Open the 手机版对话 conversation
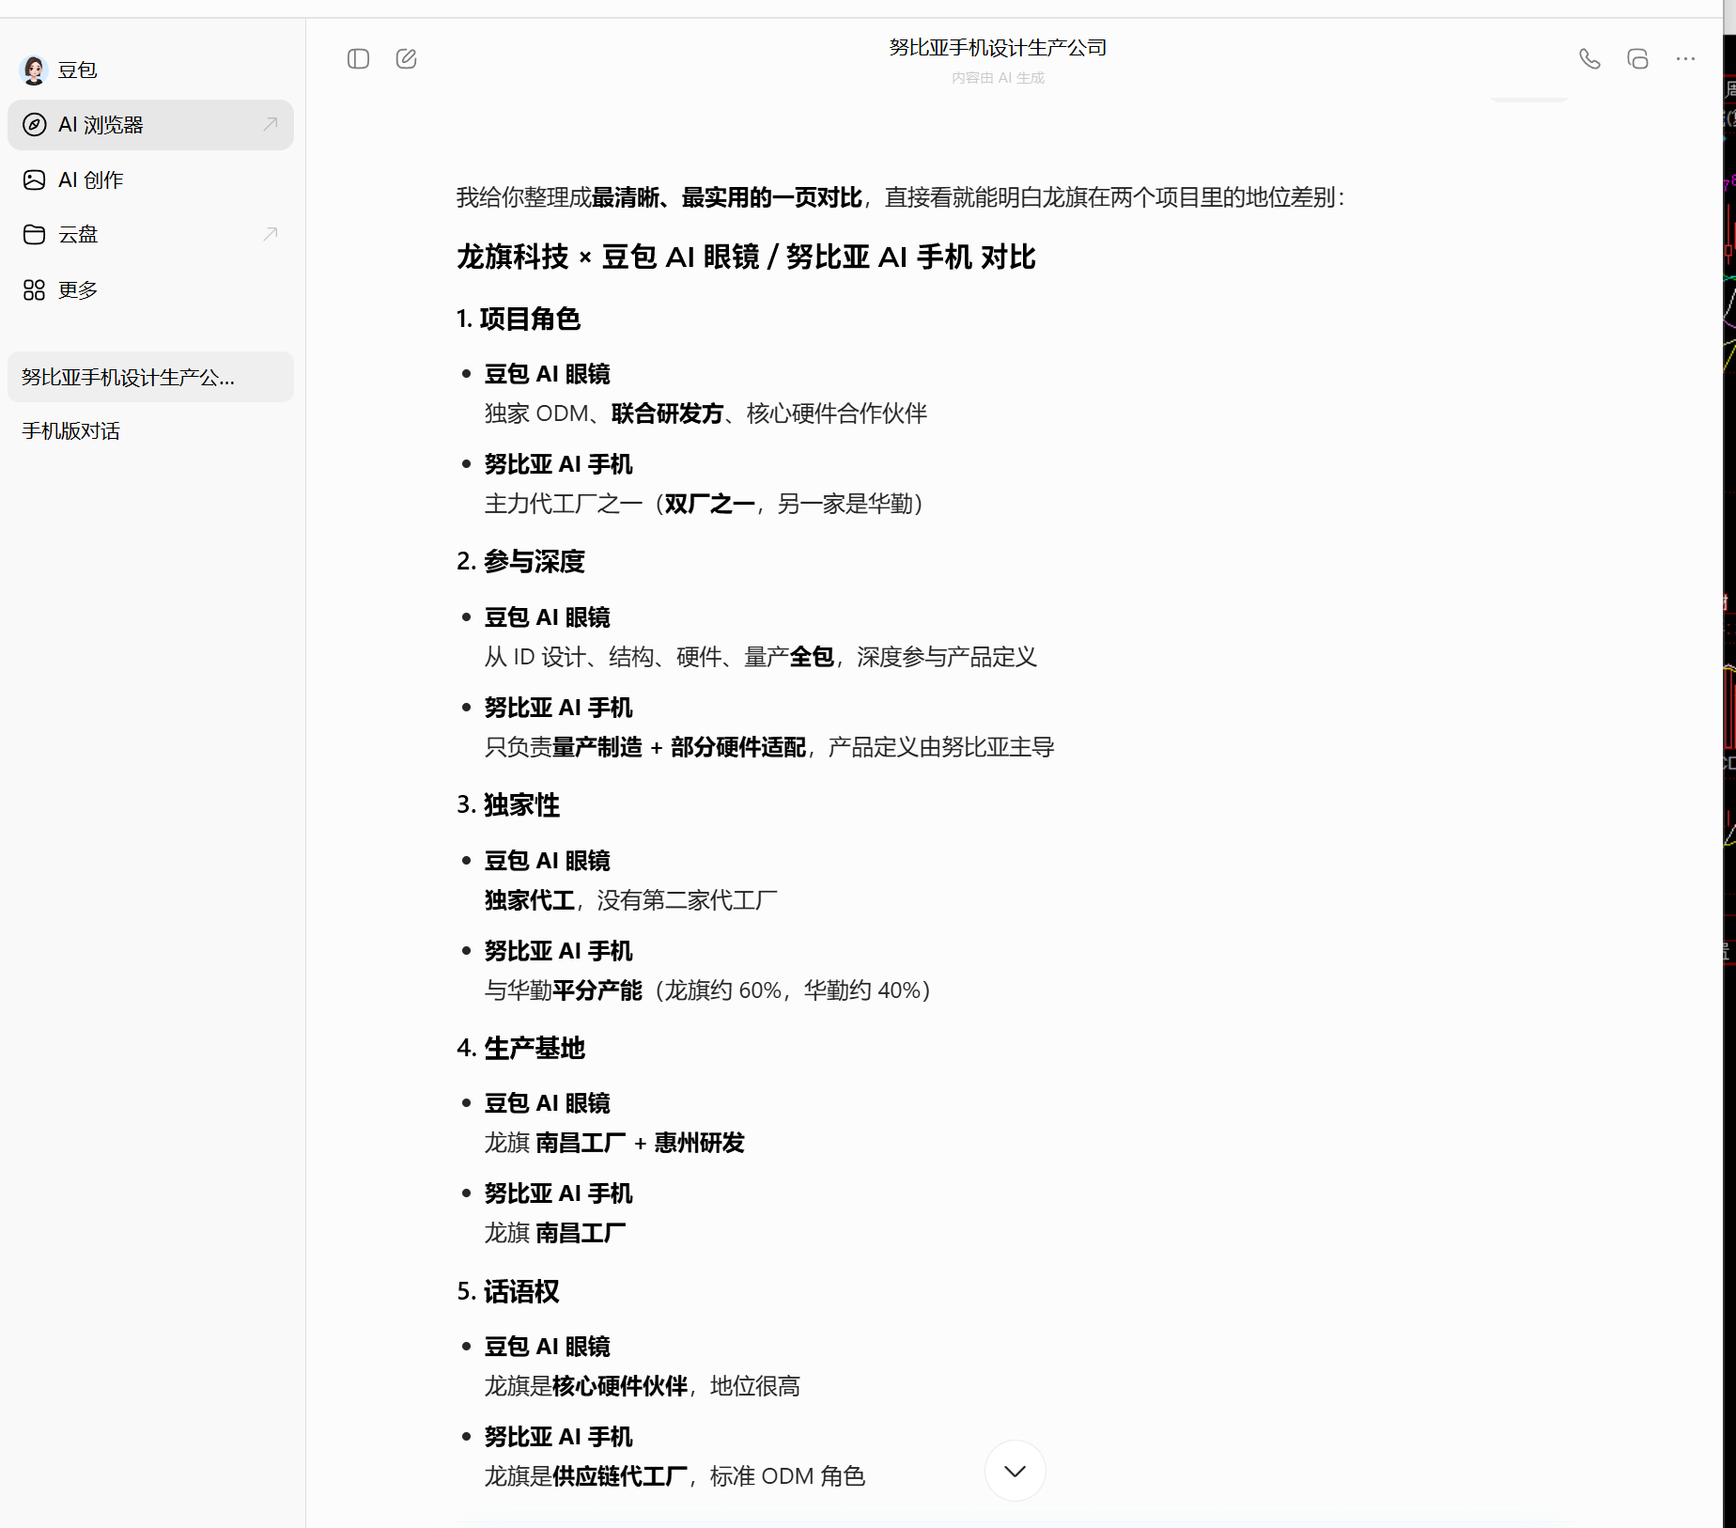The height and width of the screenshot is (1528, 1736). point(150,431)
